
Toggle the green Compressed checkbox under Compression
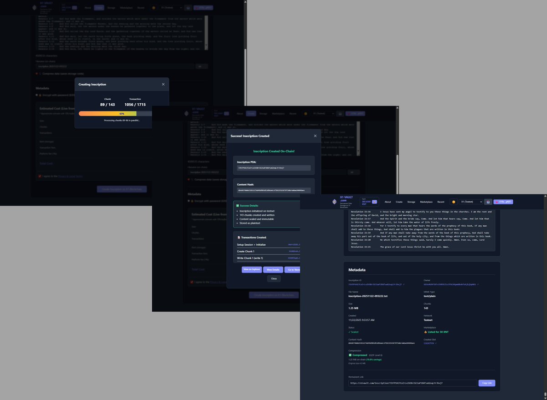(350, 354)
